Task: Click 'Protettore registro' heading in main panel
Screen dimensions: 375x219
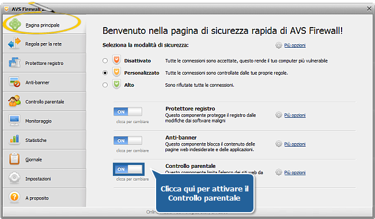Action: (190, 109)
